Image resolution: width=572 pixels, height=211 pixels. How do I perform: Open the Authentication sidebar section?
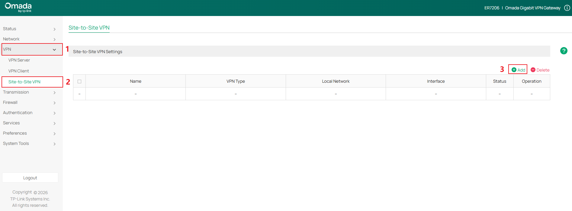(x=18, y=113)
